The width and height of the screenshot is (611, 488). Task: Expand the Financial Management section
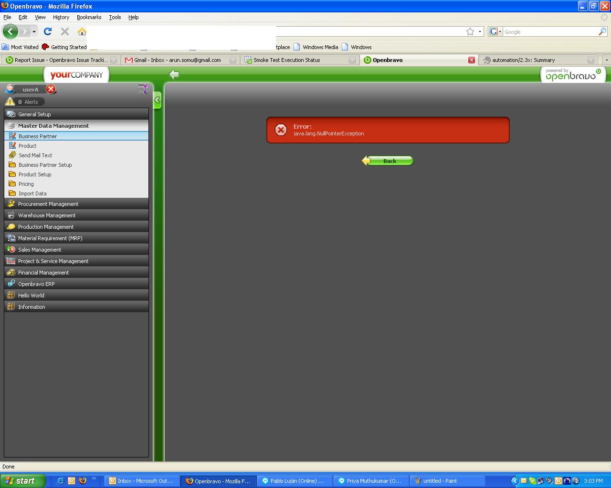coord(43,273)
